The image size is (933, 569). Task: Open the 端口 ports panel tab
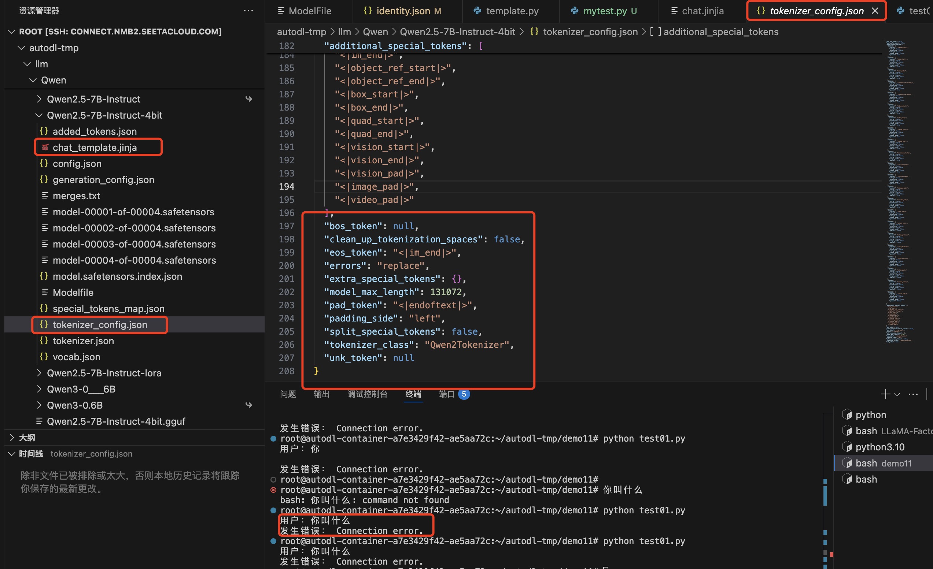[x=446, y=394]
